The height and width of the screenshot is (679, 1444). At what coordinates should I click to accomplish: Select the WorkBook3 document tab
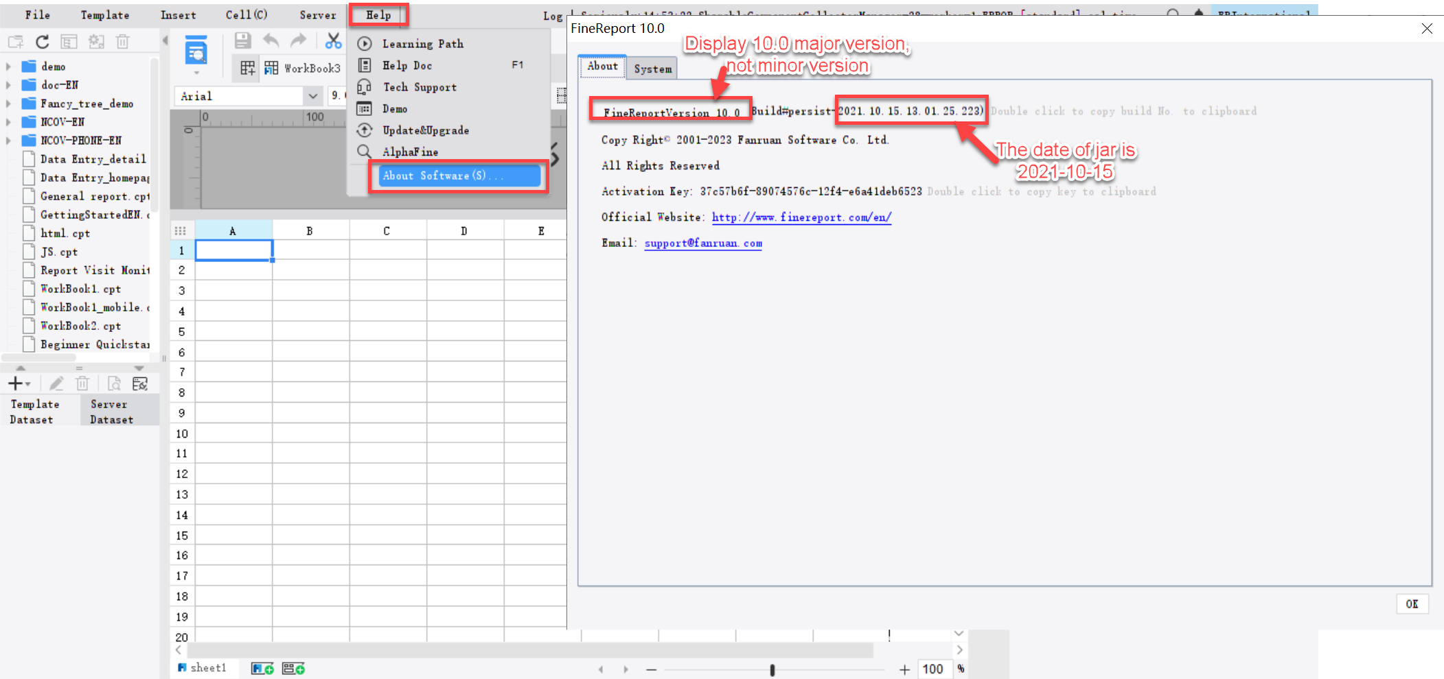point(303,68)
